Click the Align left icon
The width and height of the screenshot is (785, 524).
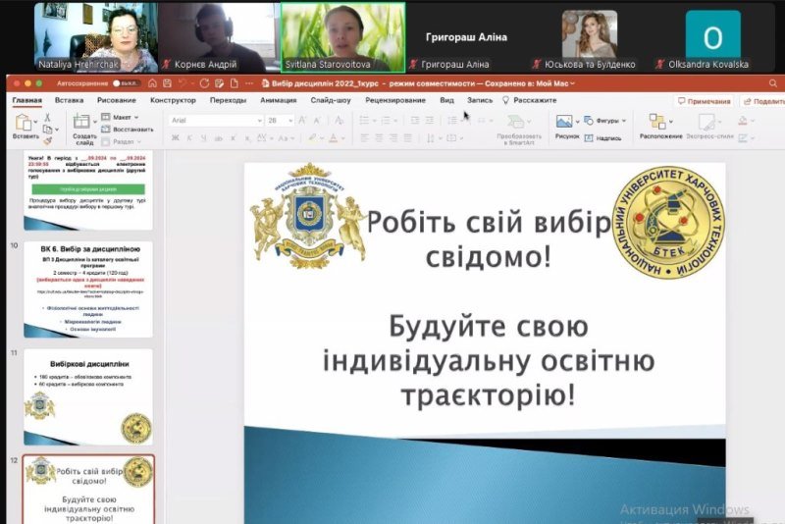[x=364, y=138]
